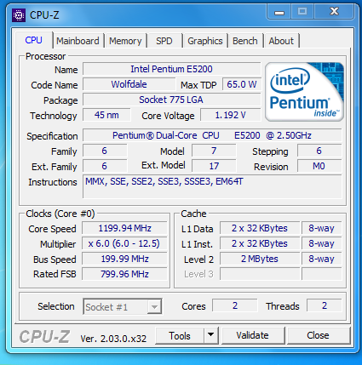Click the Ext. Family value field
The height and width of the screenshot is (365, 362).
click(105, 166)
